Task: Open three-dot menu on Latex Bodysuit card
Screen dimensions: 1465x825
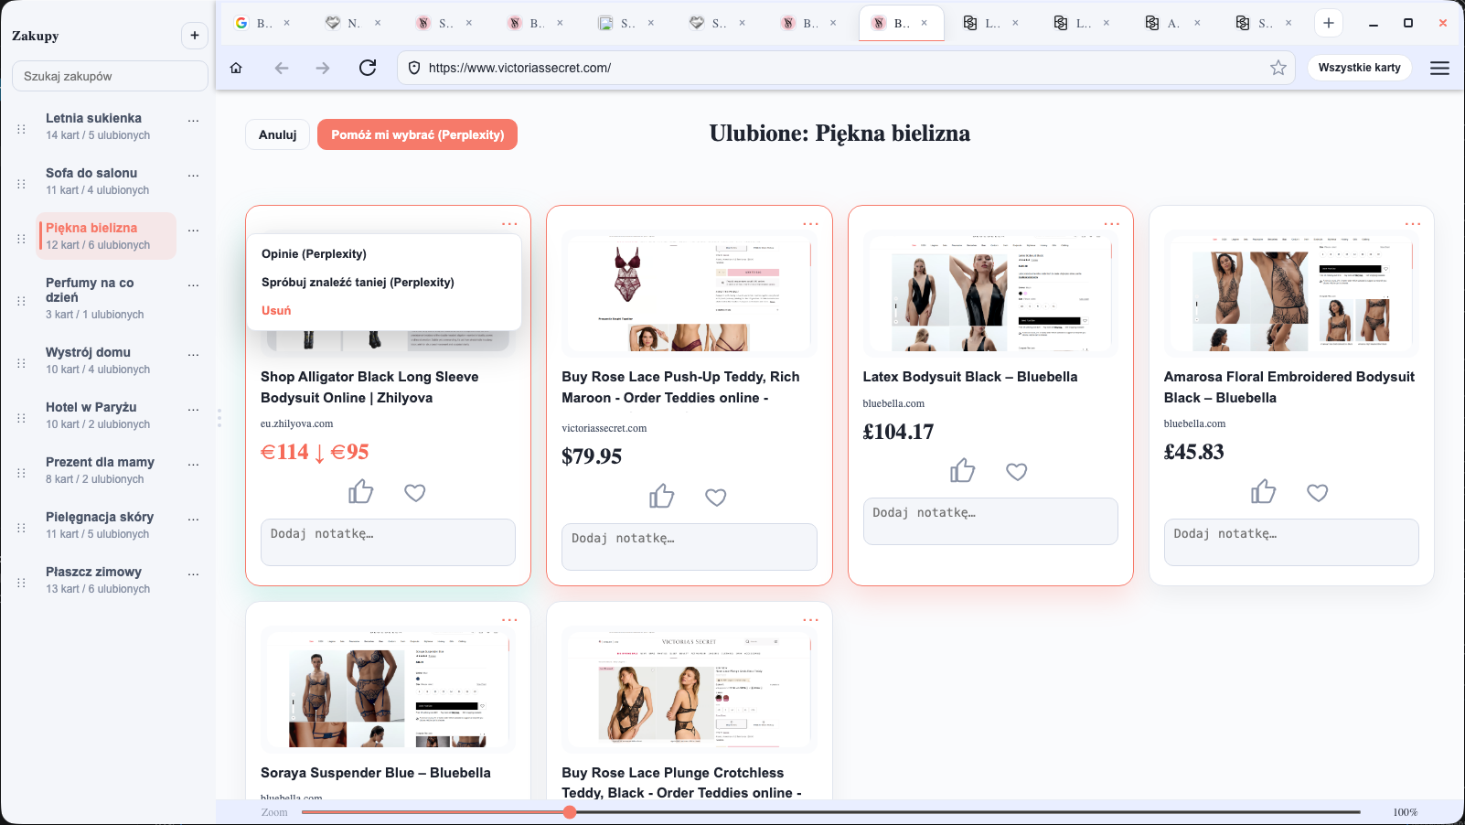Action: click(1112, 224)
